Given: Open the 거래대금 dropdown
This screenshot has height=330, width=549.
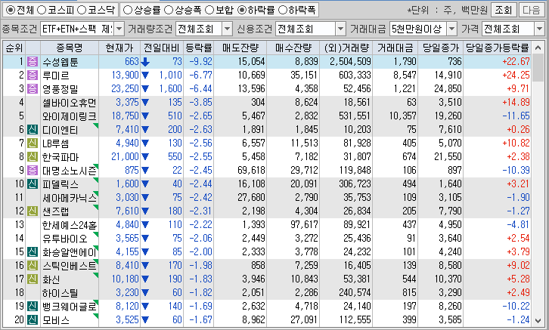Looking at the screenshot, I should pyautogui.click(x=451, y=29).
